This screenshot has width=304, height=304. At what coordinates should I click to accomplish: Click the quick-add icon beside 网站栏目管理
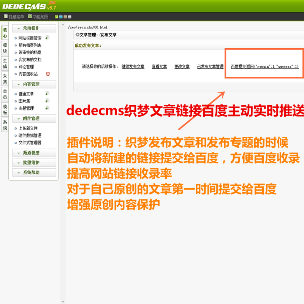tap(47, 37)
